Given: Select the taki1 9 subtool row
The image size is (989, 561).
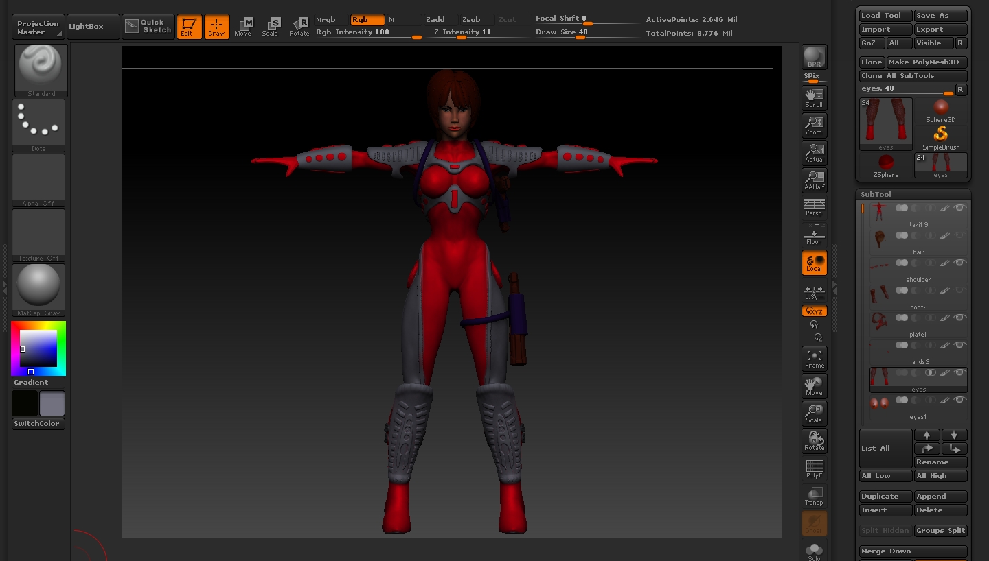Looking at the screenshot, I should point(918,215).
